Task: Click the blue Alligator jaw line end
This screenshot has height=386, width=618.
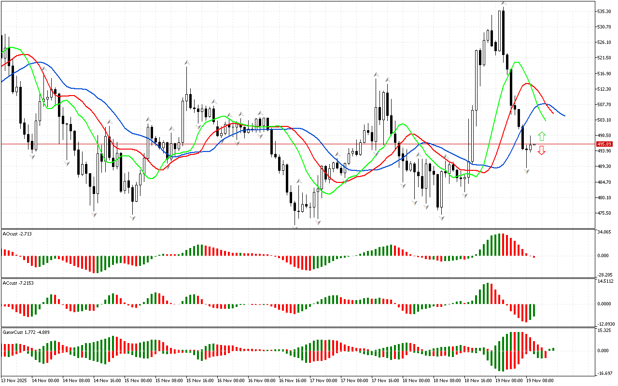Action: pyautogui.click(x=564, y=116)
